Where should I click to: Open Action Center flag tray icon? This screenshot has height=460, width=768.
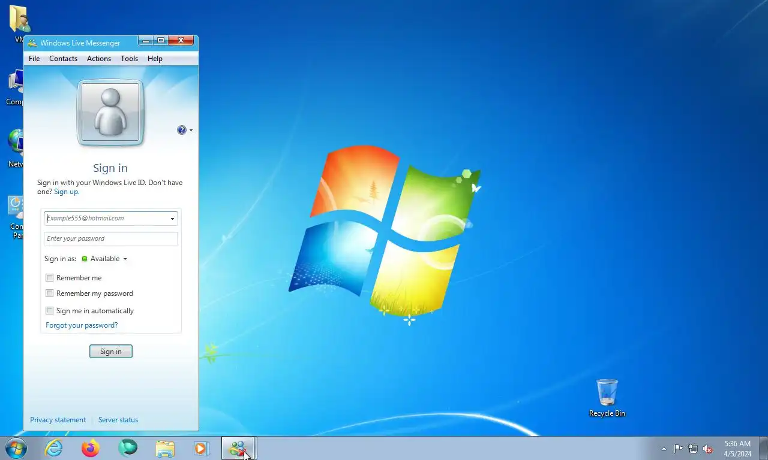[x=678, y=449]
